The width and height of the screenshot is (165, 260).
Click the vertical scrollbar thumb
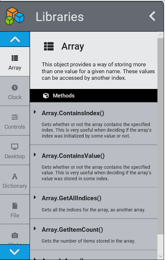coord(160,136)
